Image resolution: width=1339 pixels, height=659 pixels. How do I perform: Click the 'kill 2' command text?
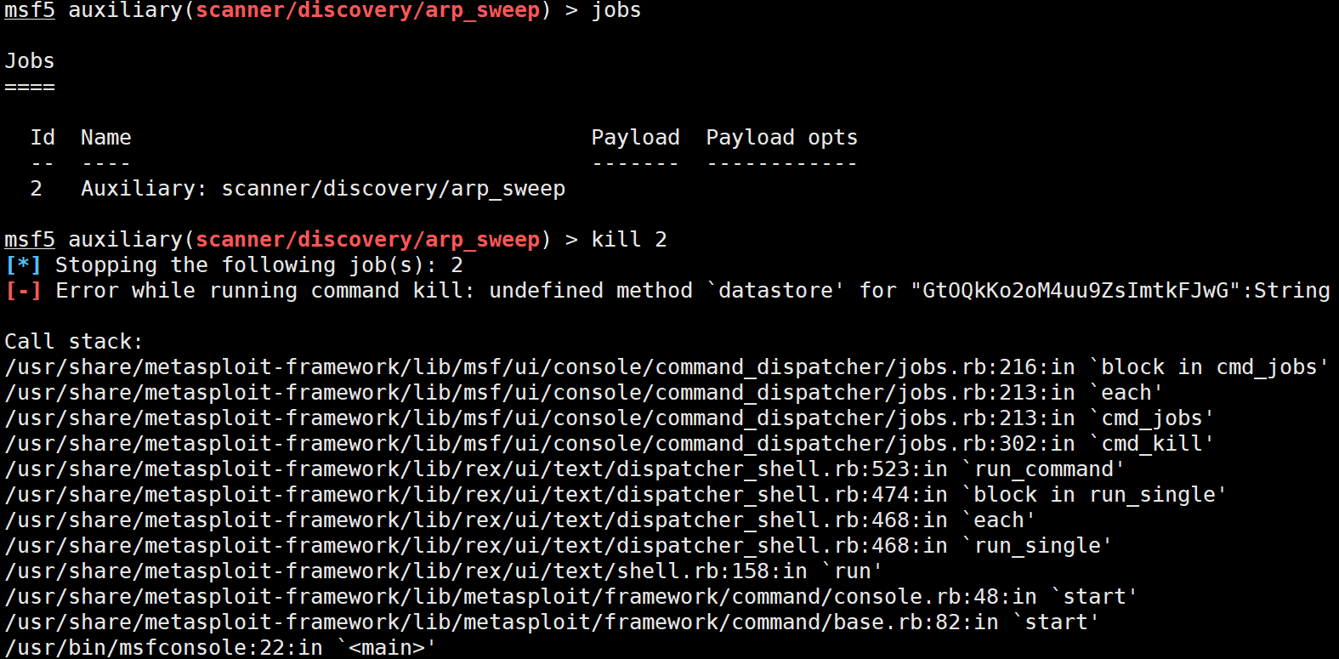pos(629,240)
